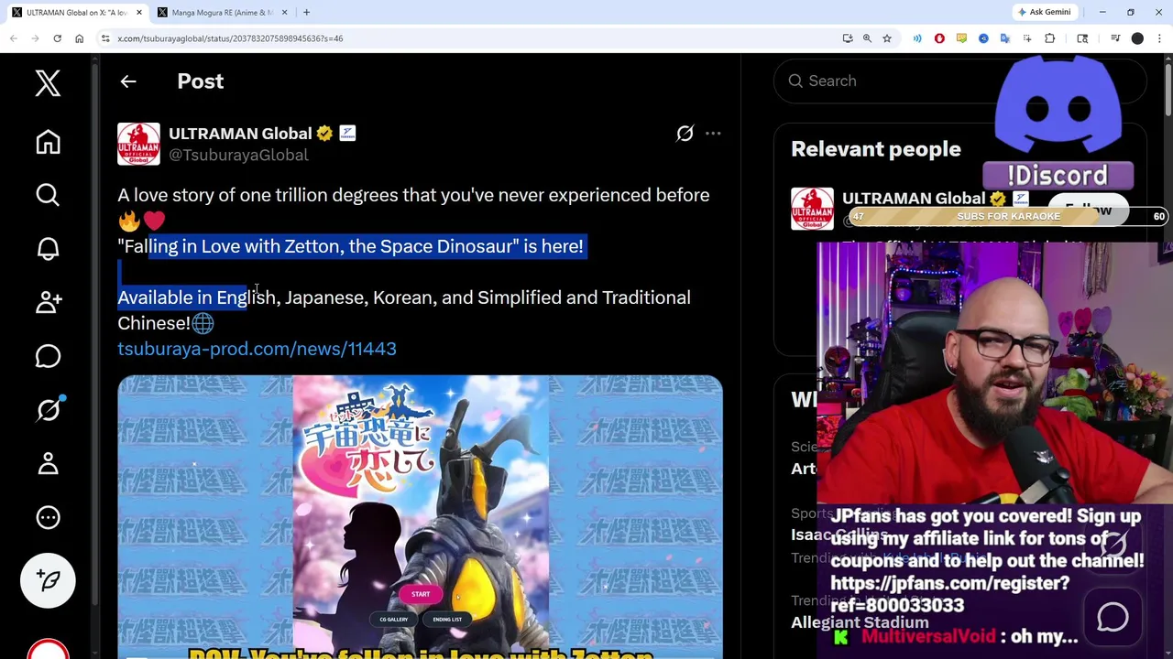Click the blue round extension icon
Viewport: 1173px width, 659px height.
tap(983, 38)
